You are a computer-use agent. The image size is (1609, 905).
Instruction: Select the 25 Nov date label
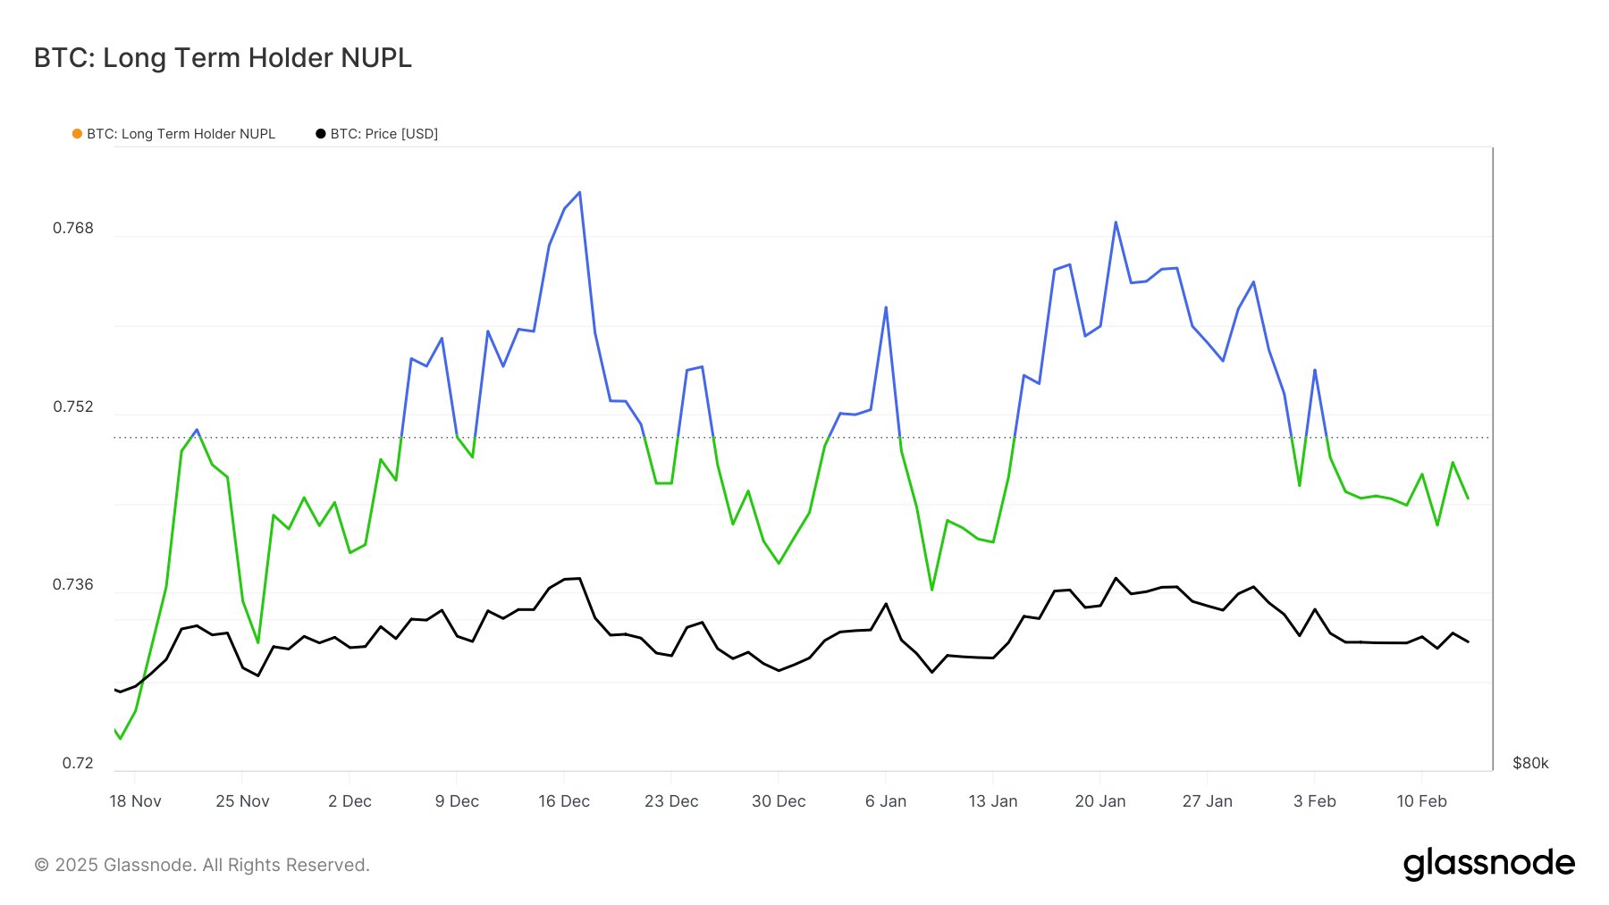242,801
